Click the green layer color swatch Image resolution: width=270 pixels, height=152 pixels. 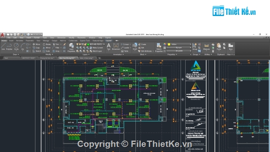click(88, 44)
